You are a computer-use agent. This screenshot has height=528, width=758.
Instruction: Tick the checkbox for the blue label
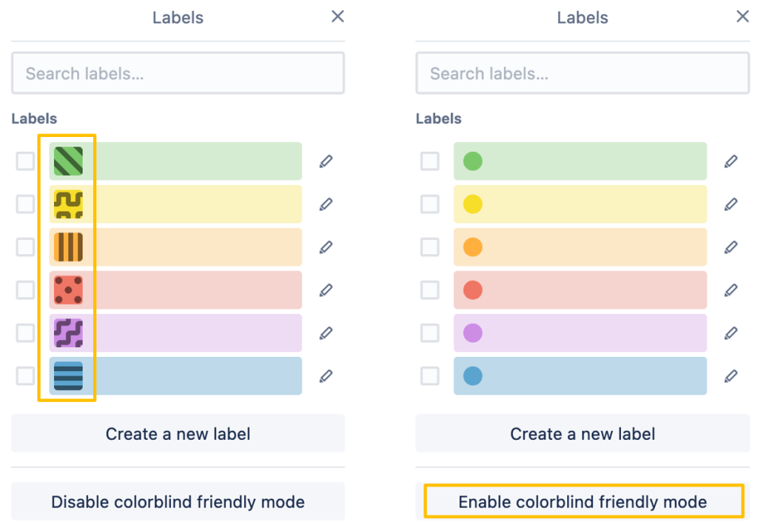point(24,375)
